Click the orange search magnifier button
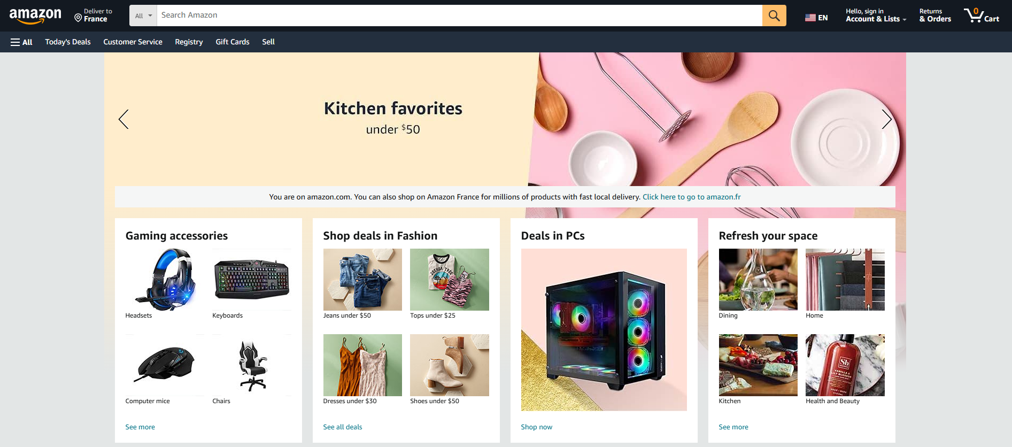The image size is (1012, 447). [774, 16]
